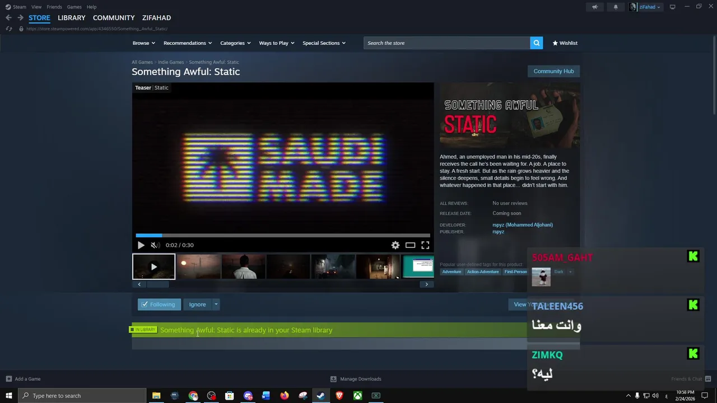This screenshot has width=717, height=403.
Task: Open Big Picture mode icon
Action: (x=672, y=7)
